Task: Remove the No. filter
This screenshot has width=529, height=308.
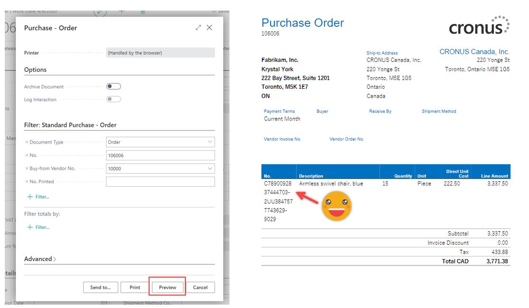Action: click(27, 155)
